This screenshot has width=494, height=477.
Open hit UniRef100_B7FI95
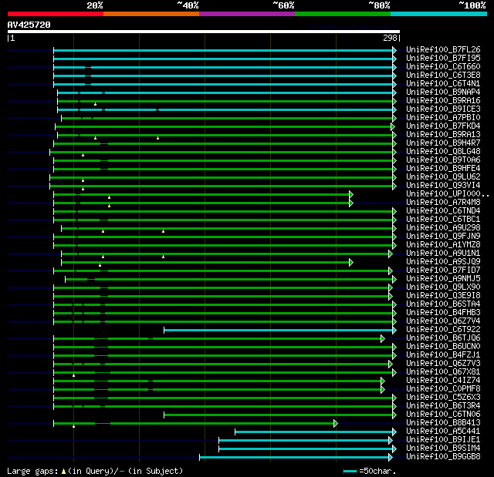click(443, 58)
